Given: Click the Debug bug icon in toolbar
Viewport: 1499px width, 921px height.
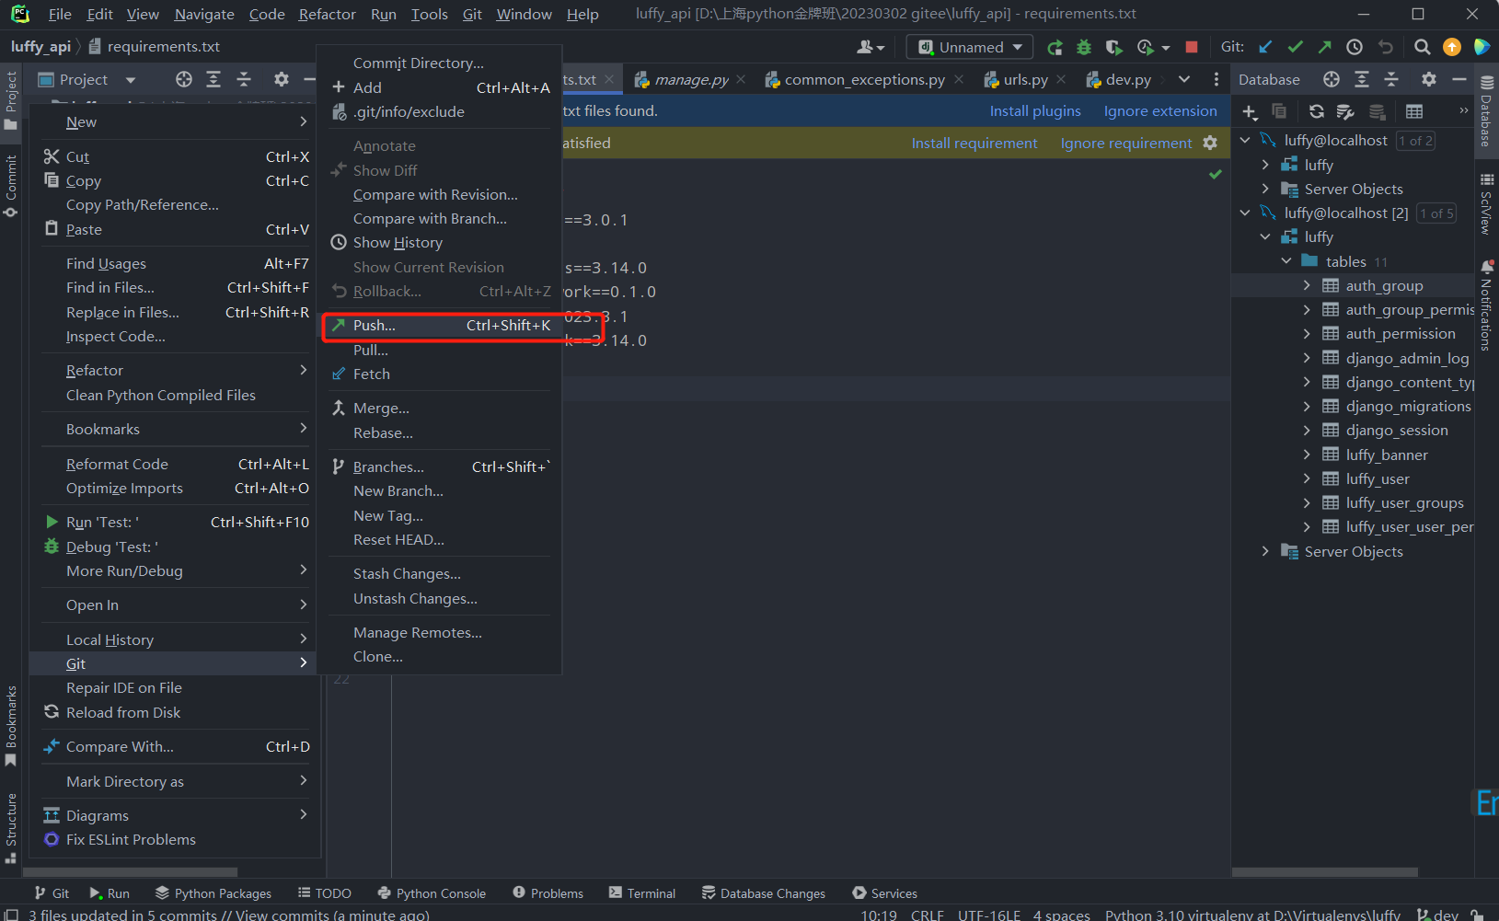Looking at the screenshot, I should [1084, 47].
